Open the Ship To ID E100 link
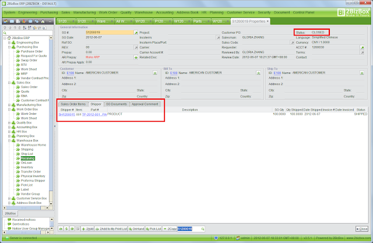 coord(277,73)
